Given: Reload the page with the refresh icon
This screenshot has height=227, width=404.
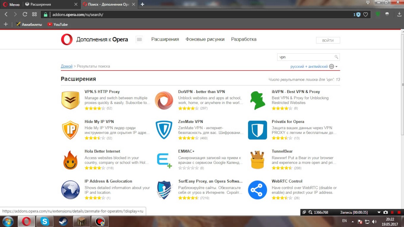Looking at the screenshot, I should (25, 15).
